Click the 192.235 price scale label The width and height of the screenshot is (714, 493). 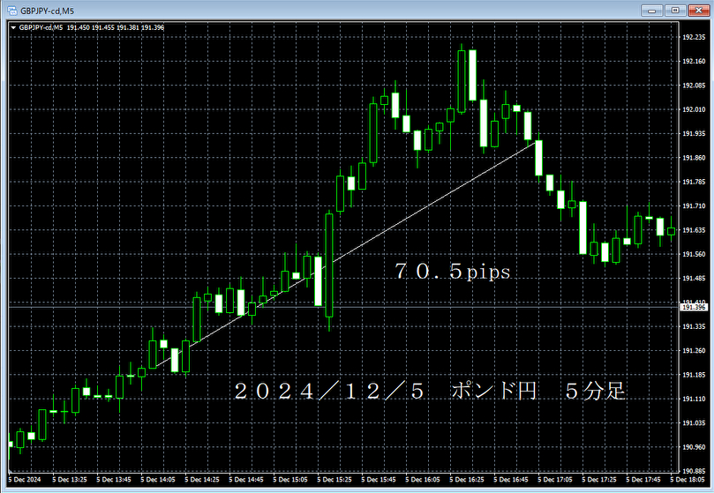694,37
